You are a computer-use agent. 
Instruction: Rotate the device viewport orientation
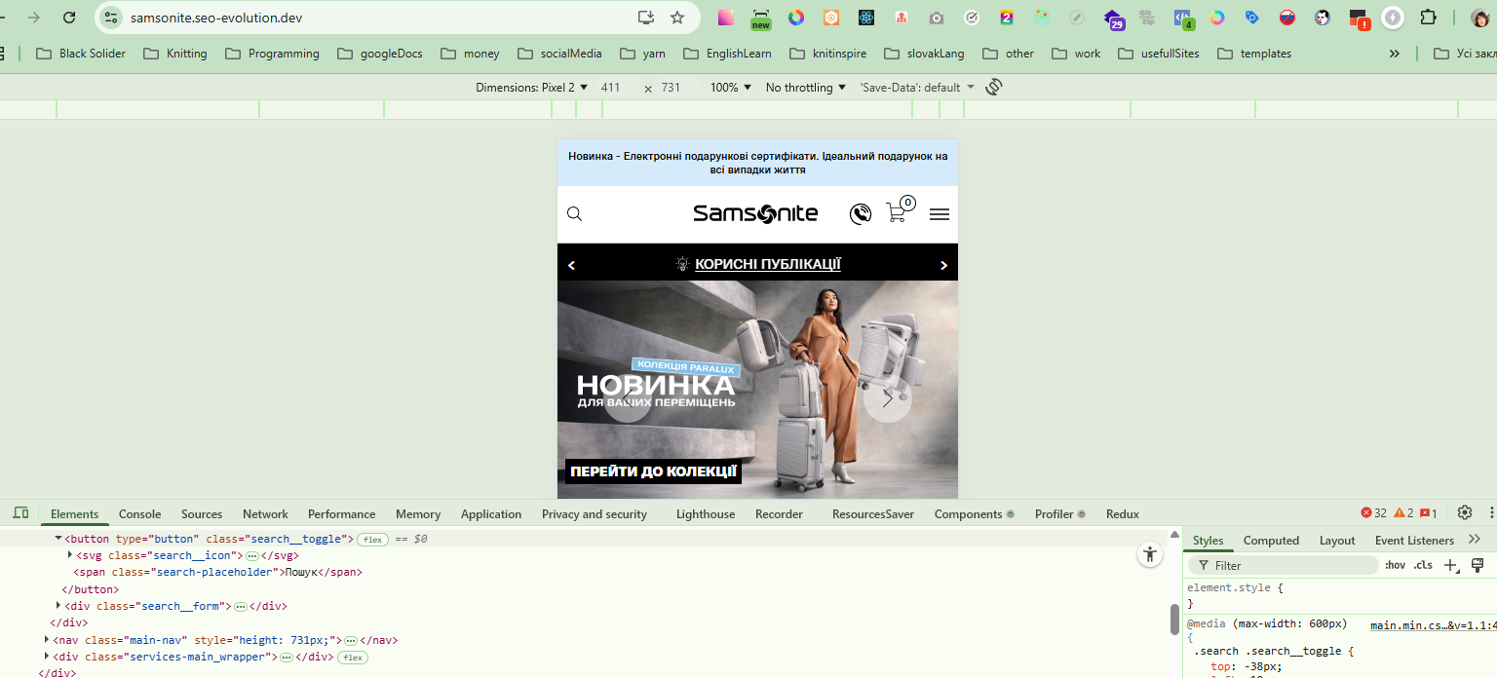(x=994, y=87)
